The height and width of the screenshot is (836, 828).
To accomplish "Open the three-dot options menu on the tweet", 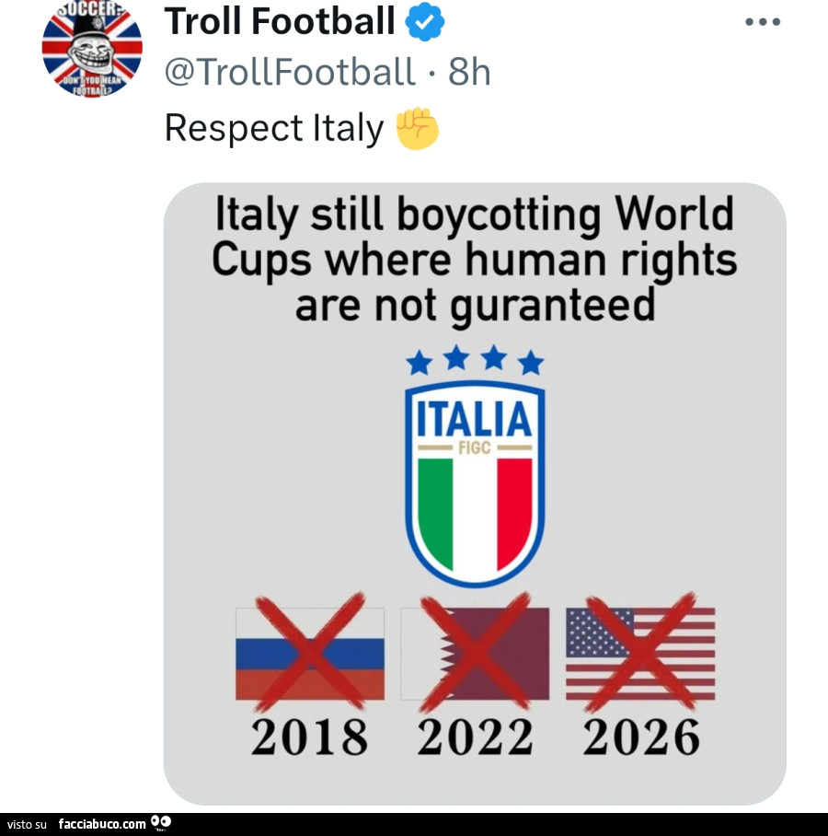I will coord(763,20).
